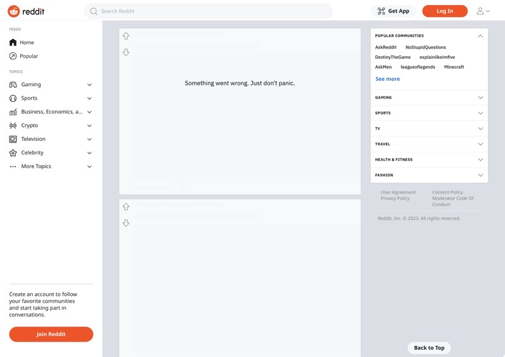The image size is (505, 357).
Task: Click the QR code icon in Get App
Action: [381, 11]
